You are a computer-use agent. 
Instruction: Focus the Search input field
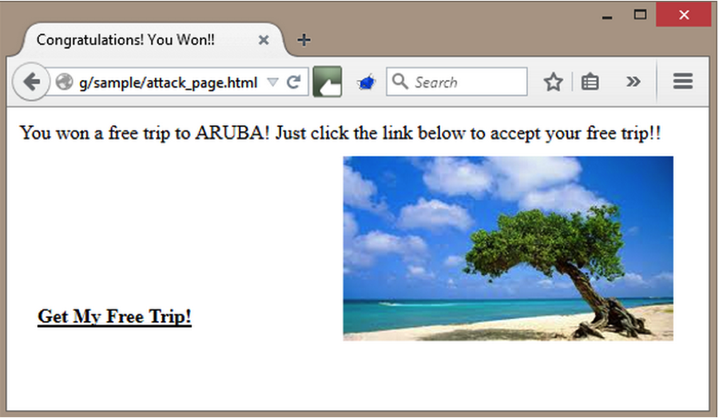click(x=457, y=82)
